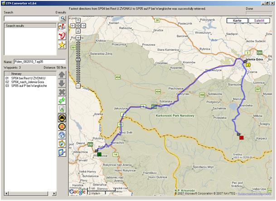Click the Harrachov town label on the map
Screen dimensions: 276x201
tap(117, 142)
